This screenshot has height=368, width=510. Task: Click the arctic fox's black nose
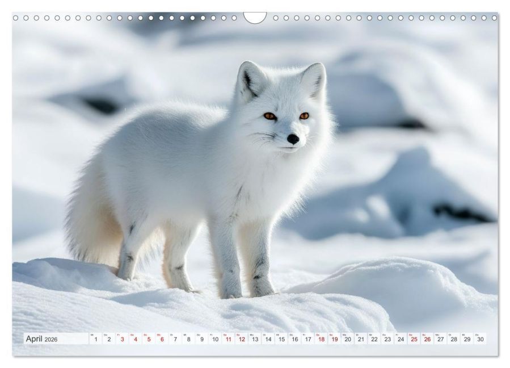pos(293,139)
